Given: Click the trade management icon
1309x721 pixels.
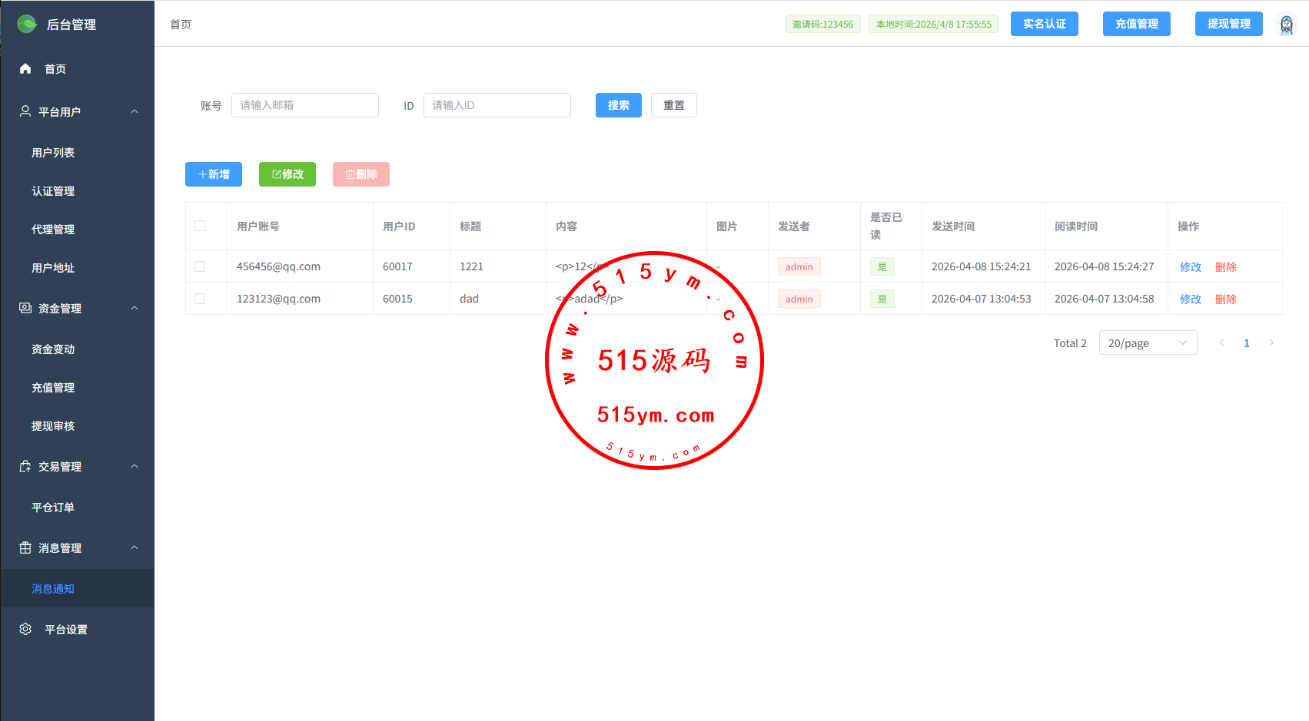Looking at the screenshot, I should point(25,466).
